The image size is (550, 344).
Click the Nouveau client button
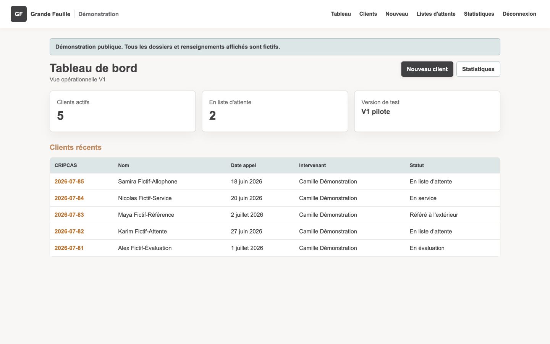click(427, 69)
